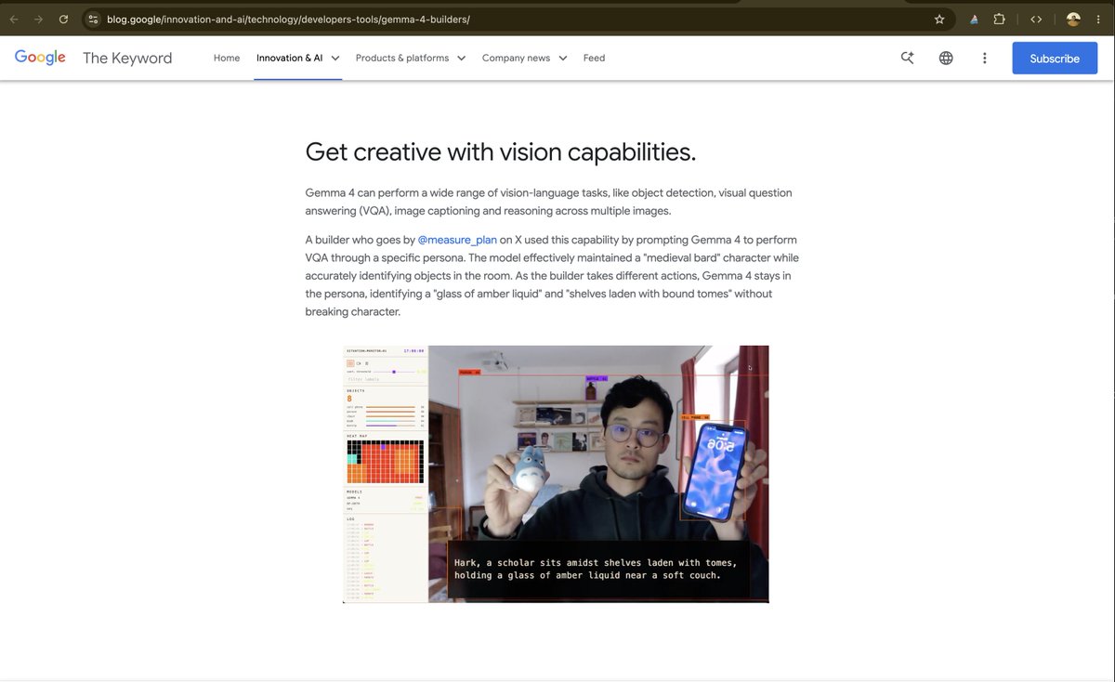Reload the page with the refresh icon
This screenshot has height=682, width=1115.
tap(63, 20)
